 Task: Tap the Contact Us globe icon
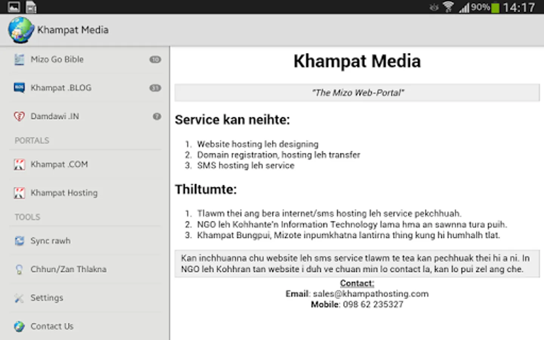19,326
